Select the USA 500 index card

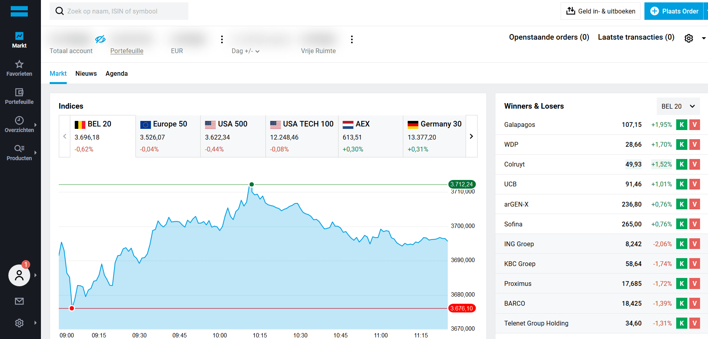(233, 136)
